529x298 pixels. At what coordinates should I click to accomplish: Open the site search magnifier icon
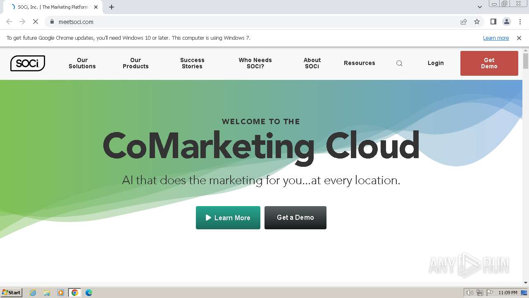tap(399, 63)
